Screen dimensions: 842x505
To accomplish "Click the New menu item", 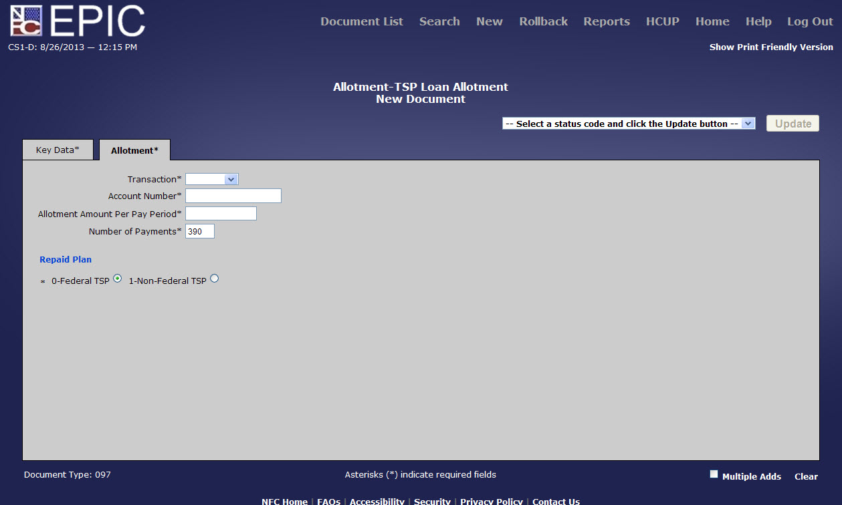I will [489, 21].
